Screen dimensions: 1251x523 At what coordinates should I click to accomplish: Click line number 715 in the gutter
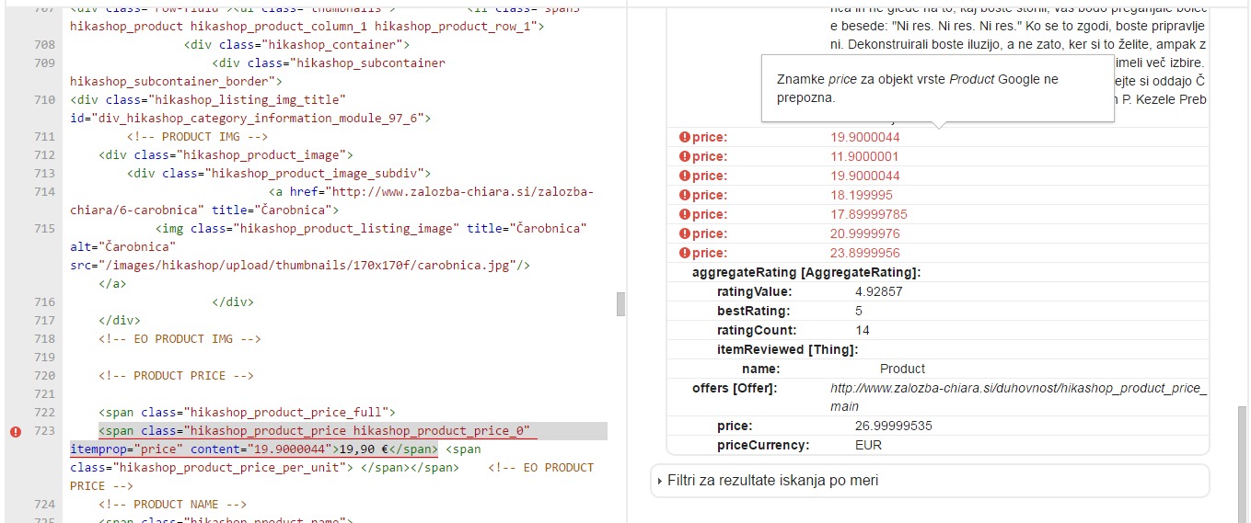[43, 229]
